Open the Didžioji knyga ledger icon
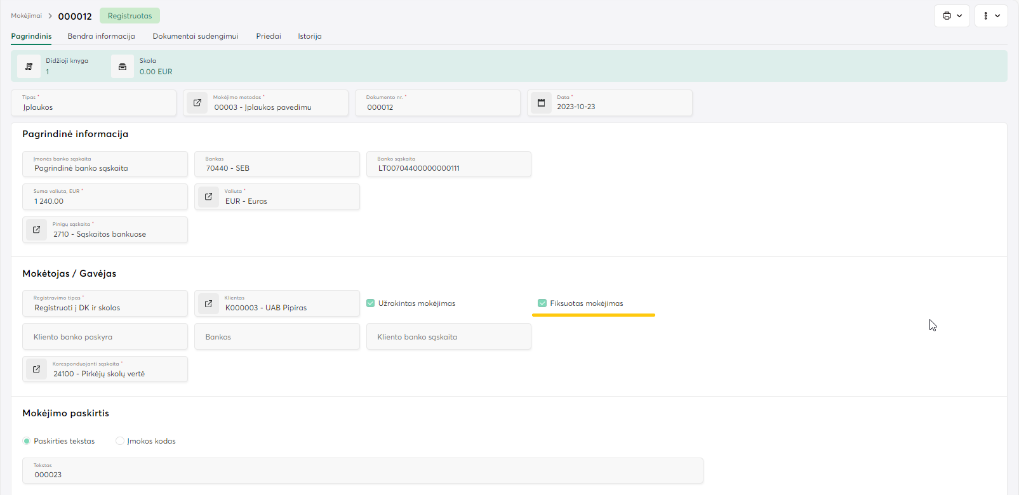The width and height of the screenshot is (1019, 495). [x=29, y=66]
